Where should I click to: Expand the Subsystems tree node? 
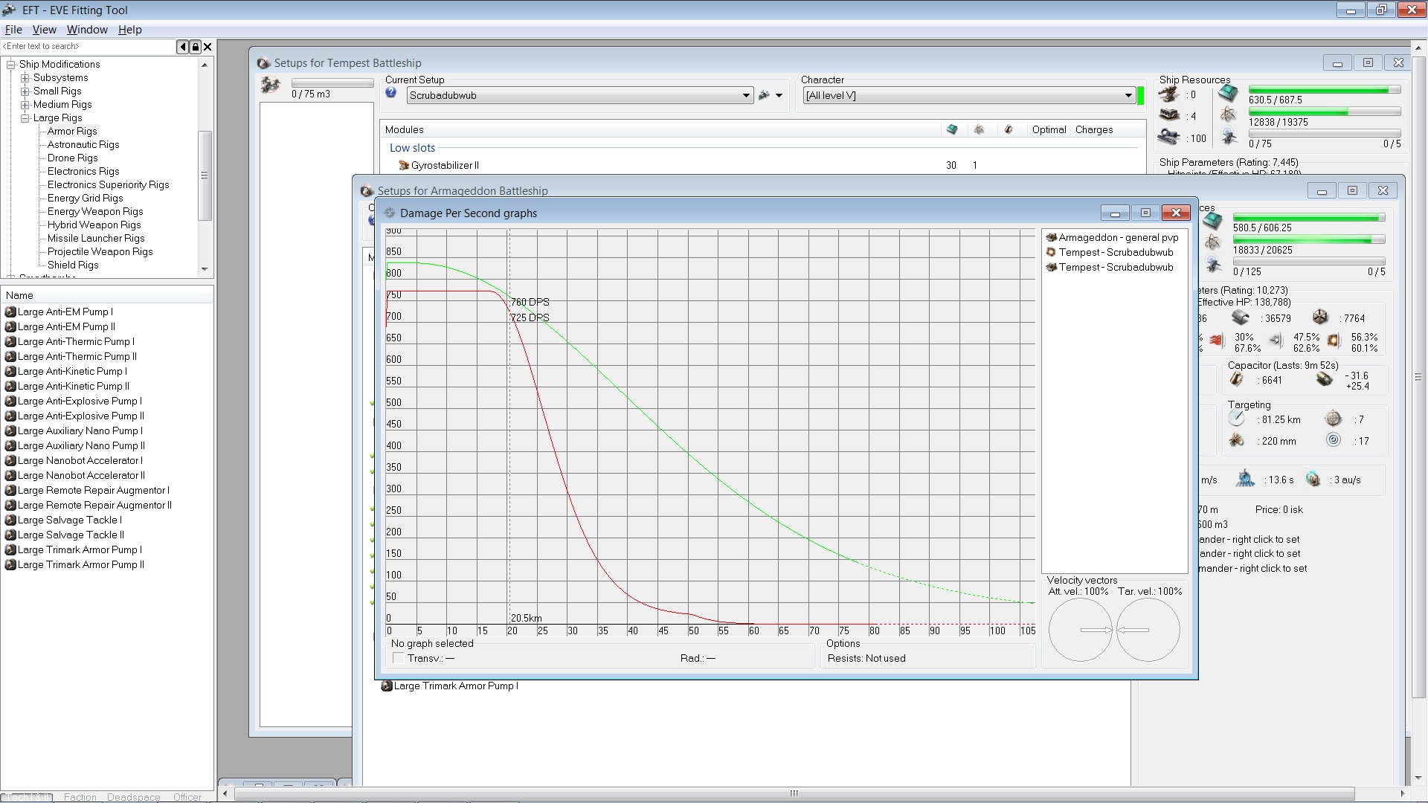coord(25,78)
